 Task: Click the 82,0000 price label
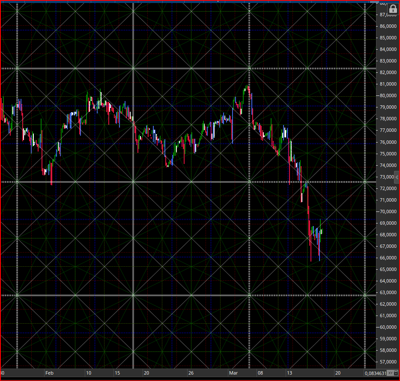pos(388,72)
